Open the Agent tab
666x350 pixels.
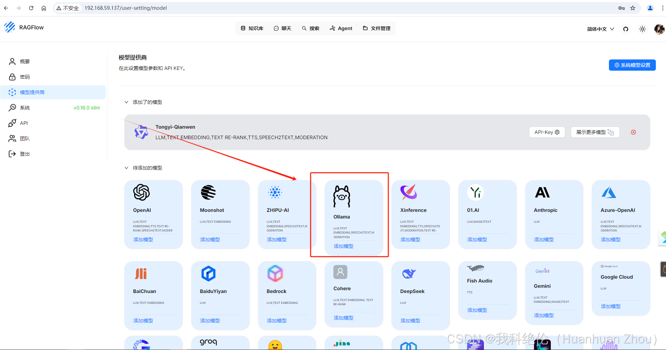click(341, 28)
